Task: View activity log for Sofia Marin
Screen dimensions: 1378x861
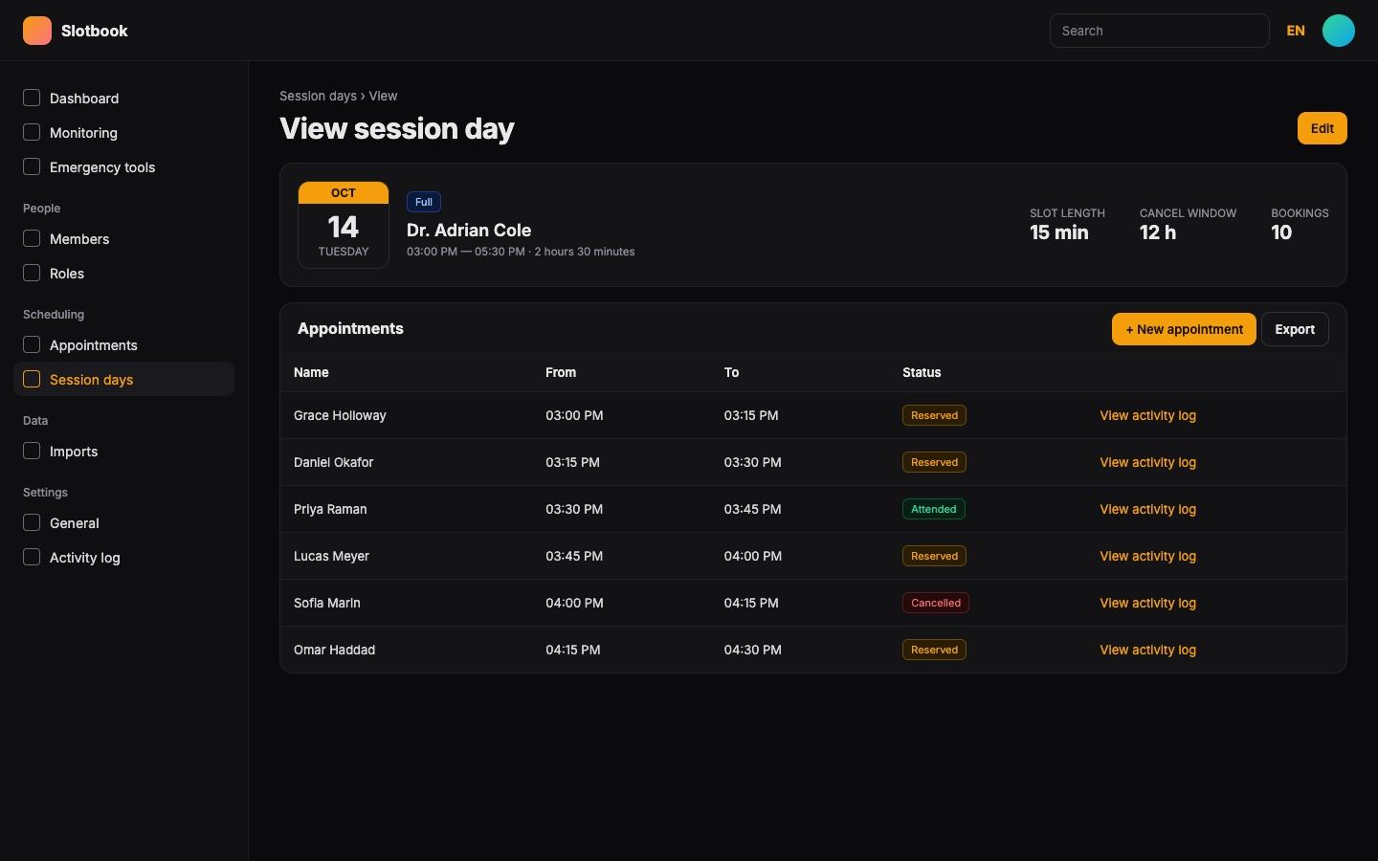Action: click(x=1147, y=603)
